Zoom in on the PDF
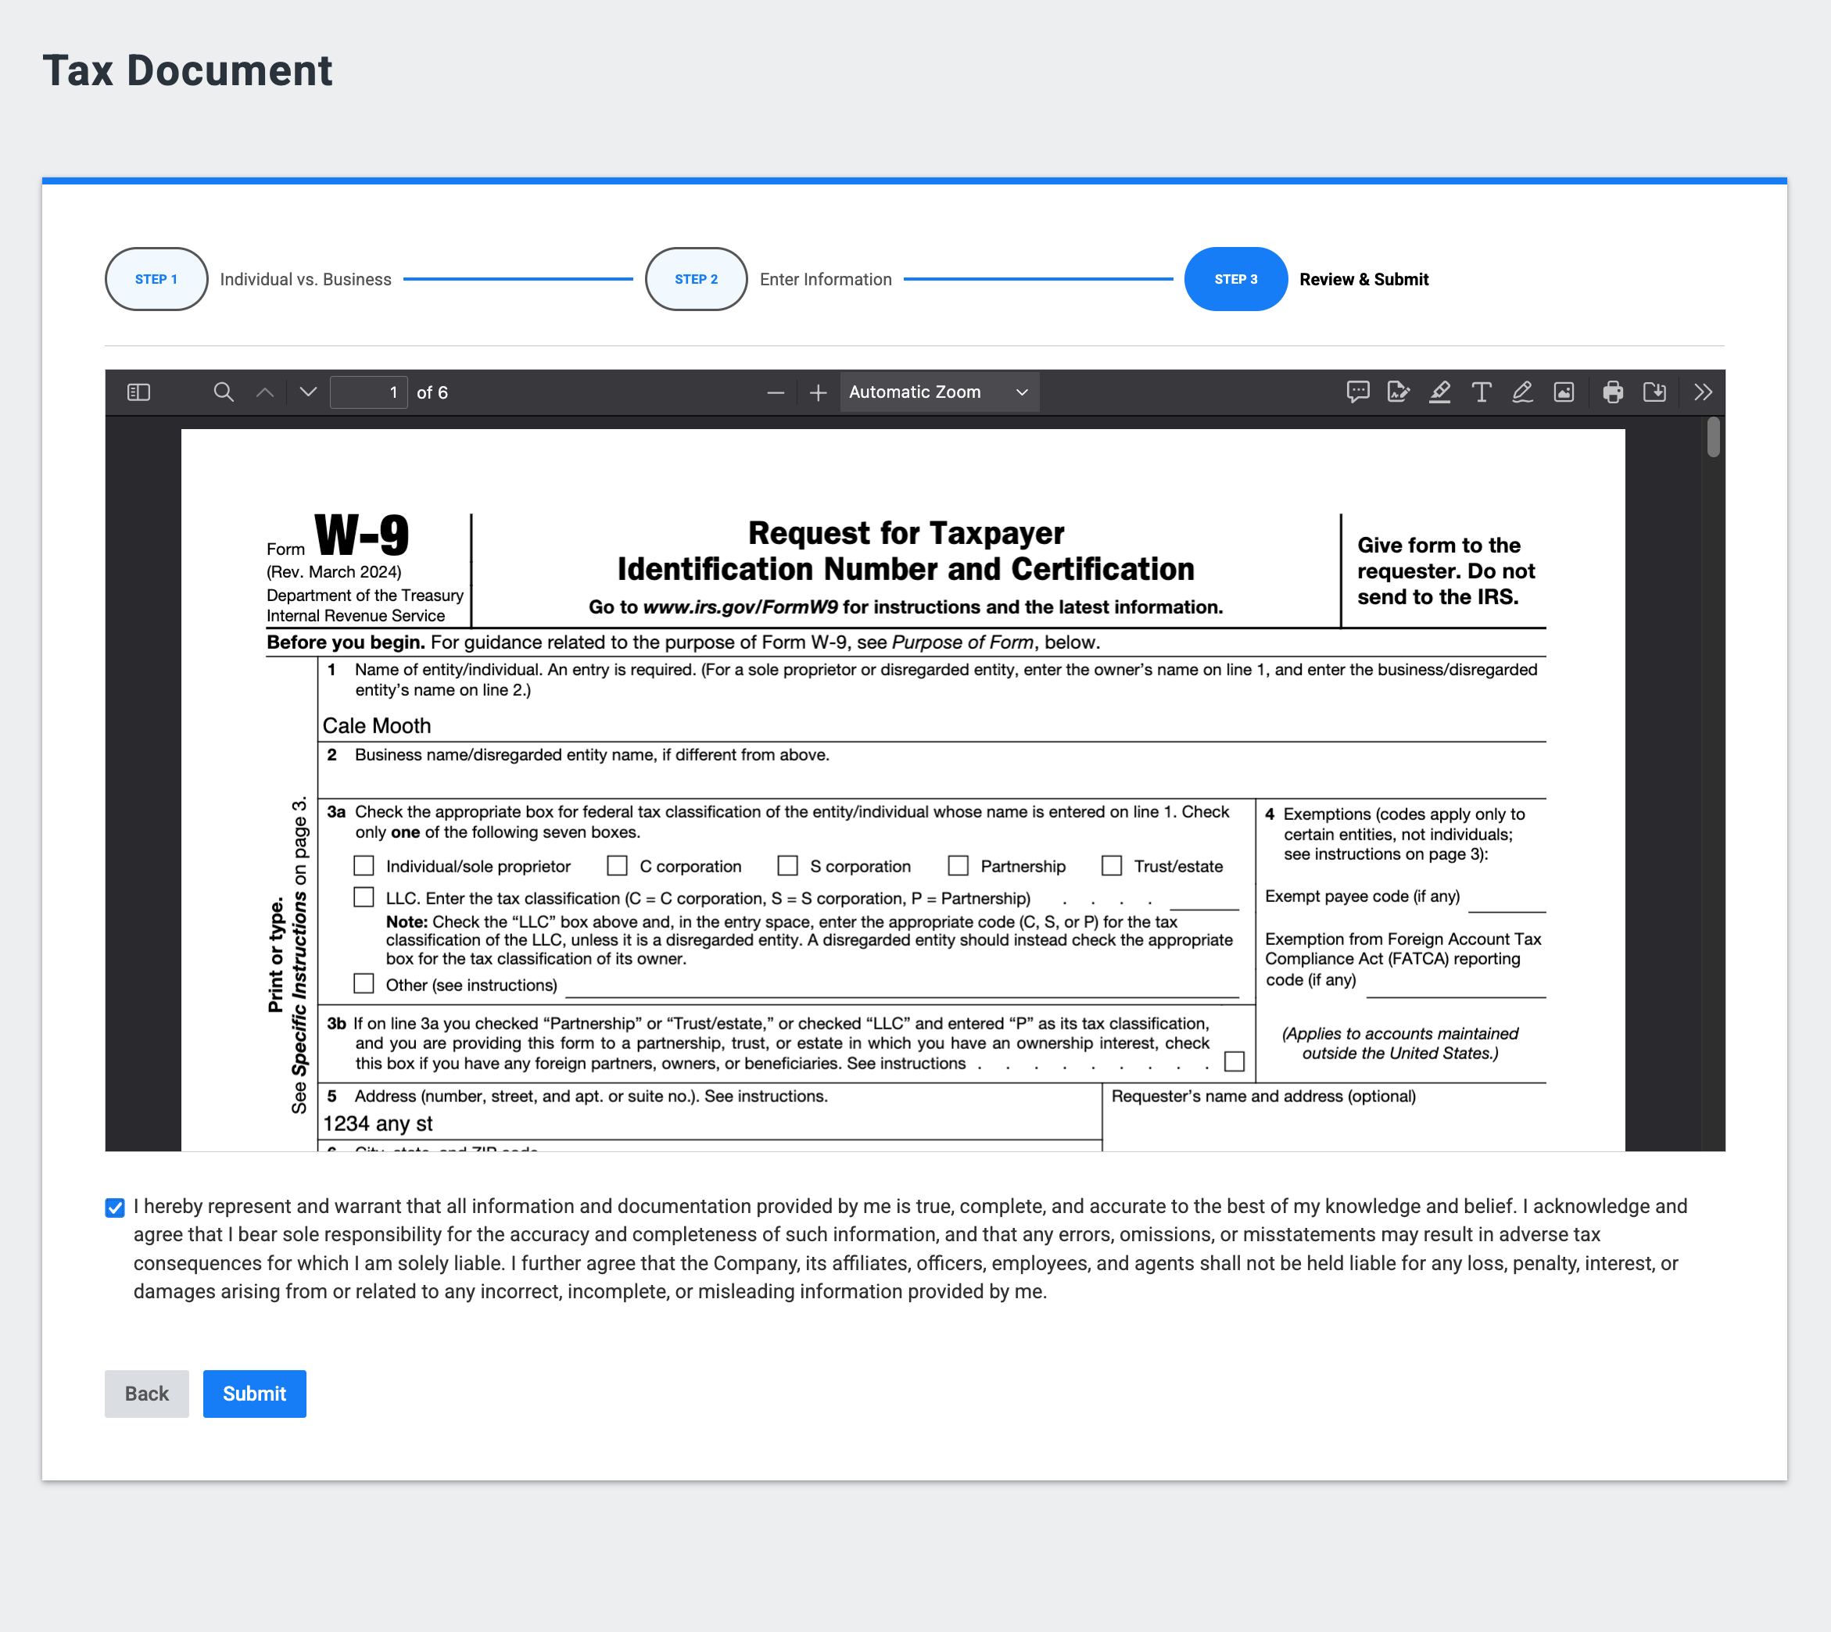The width and height of the screenshot is (1831, 1632). pos(818,392)
